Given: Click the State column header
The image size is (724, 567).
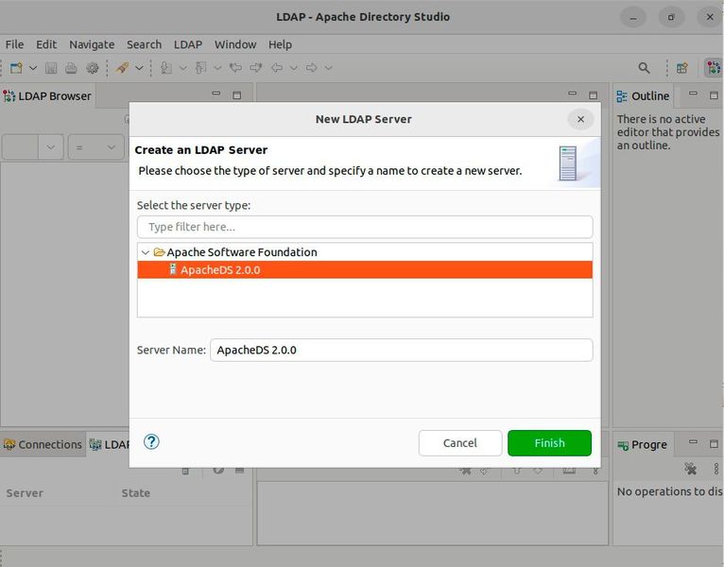Looking at the screenshot, I should (x=136, y=493).
